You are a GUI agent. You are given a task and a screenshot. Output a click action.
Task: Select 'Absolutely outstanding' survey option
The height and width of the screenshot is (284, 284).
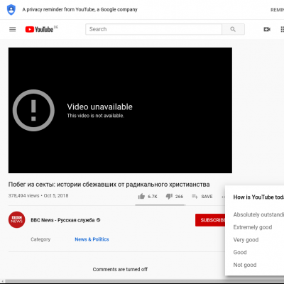pos(258,214)
